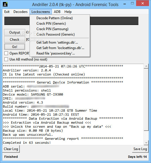Maximize the Andriller window
This screenshot has height=163, width=151.
pyautogui.click(x=132, y=3)
